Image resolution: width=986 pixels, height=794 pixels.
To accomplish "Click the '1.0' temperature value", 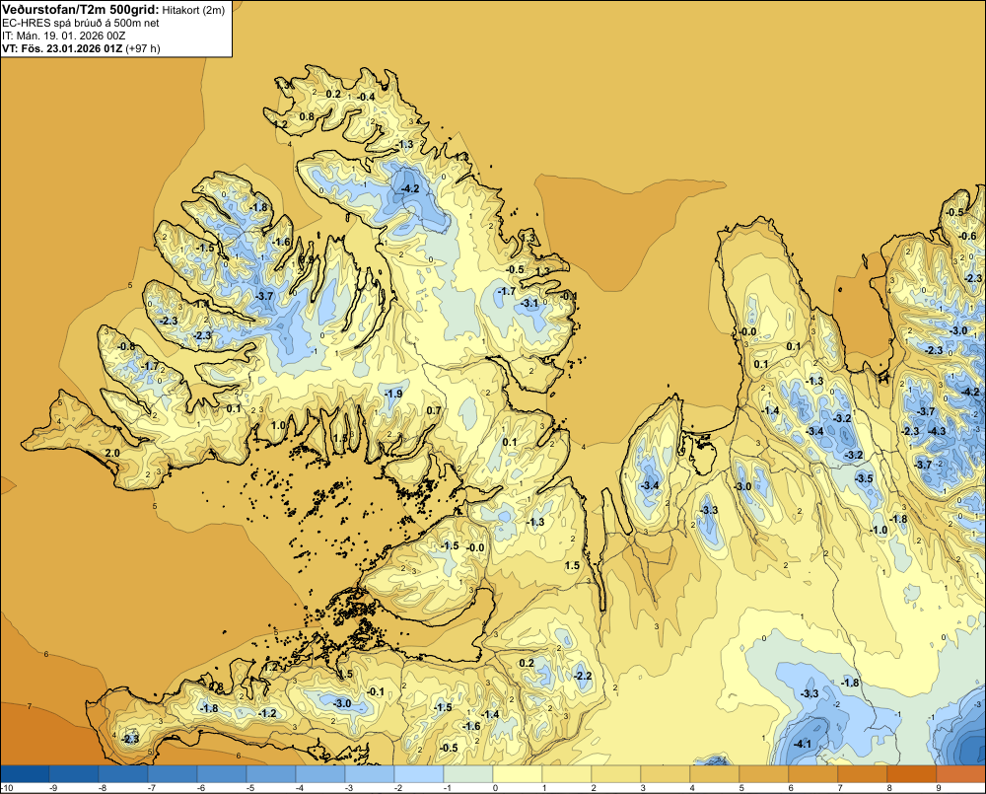I will [278, 425].
